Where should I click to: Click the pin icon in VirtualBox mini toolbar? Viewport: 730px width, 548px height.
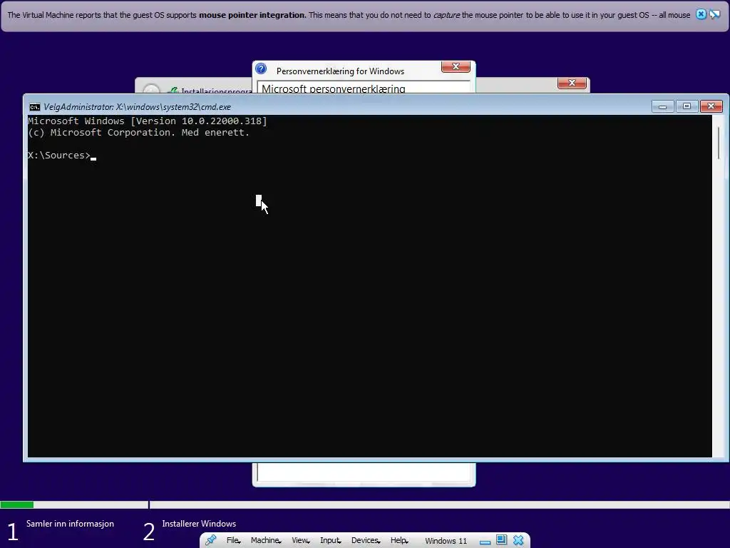click(211, 540)
